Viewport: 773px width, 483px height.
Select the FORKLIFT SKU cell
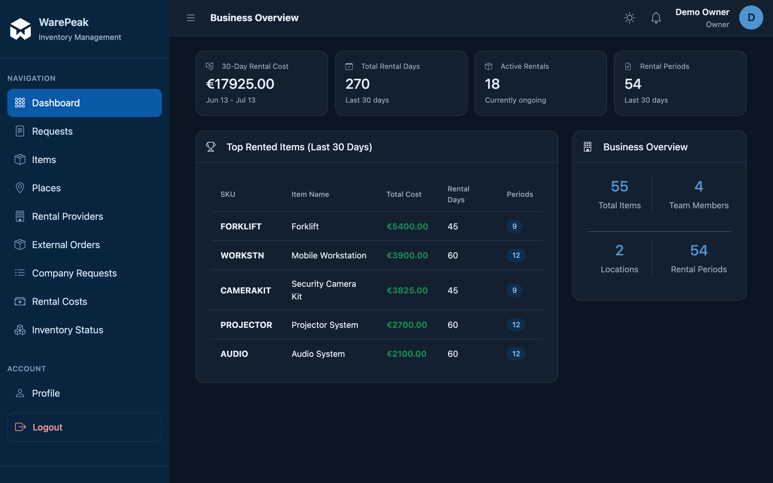click(x=241, y=226)
